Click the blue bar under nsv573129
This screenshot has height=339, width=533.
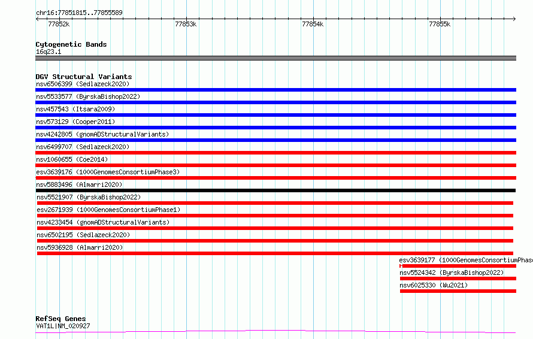point(275,128)
